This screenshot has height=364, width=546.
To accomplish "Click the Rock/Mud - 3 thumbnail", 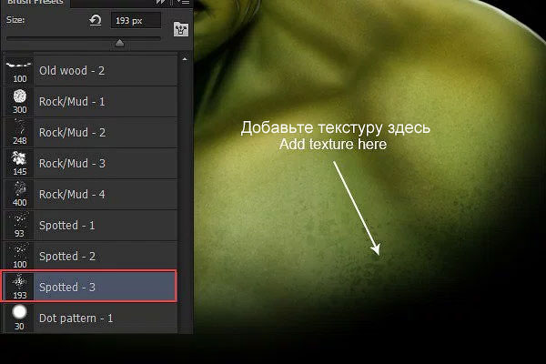I will [19, 164].
